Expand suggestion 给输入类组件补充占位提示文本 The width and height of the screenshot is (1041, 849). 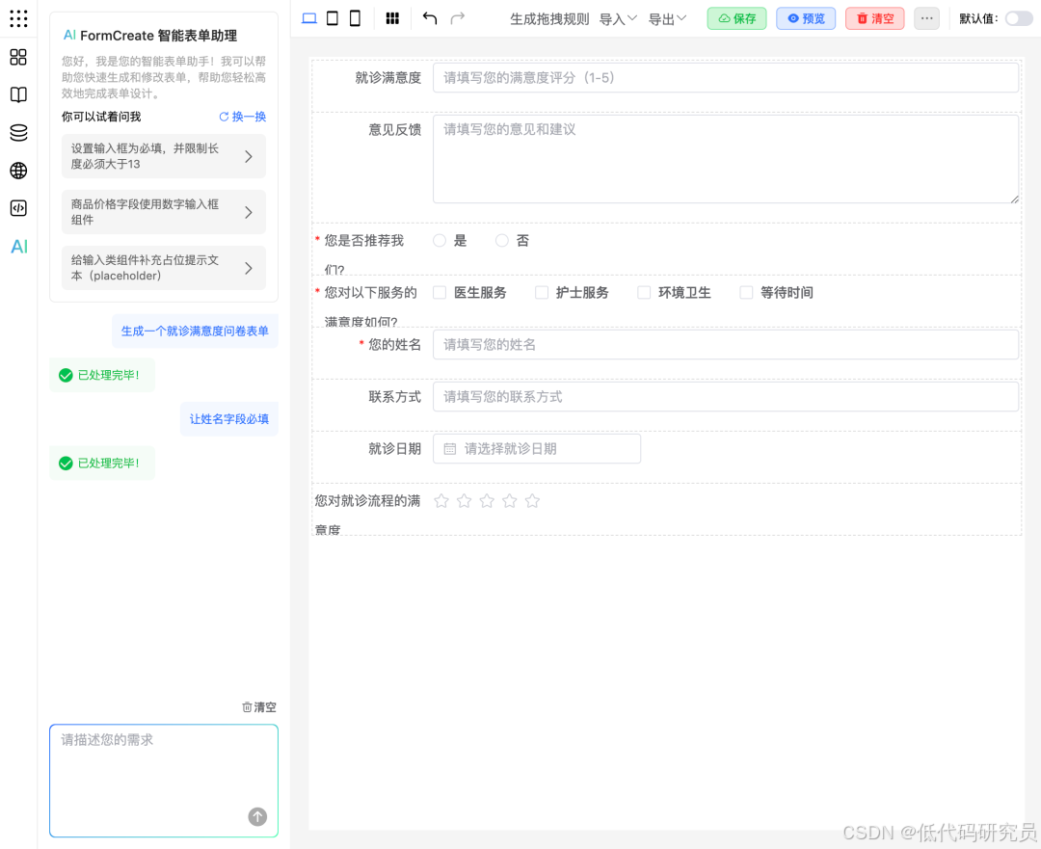pos(164,268)
